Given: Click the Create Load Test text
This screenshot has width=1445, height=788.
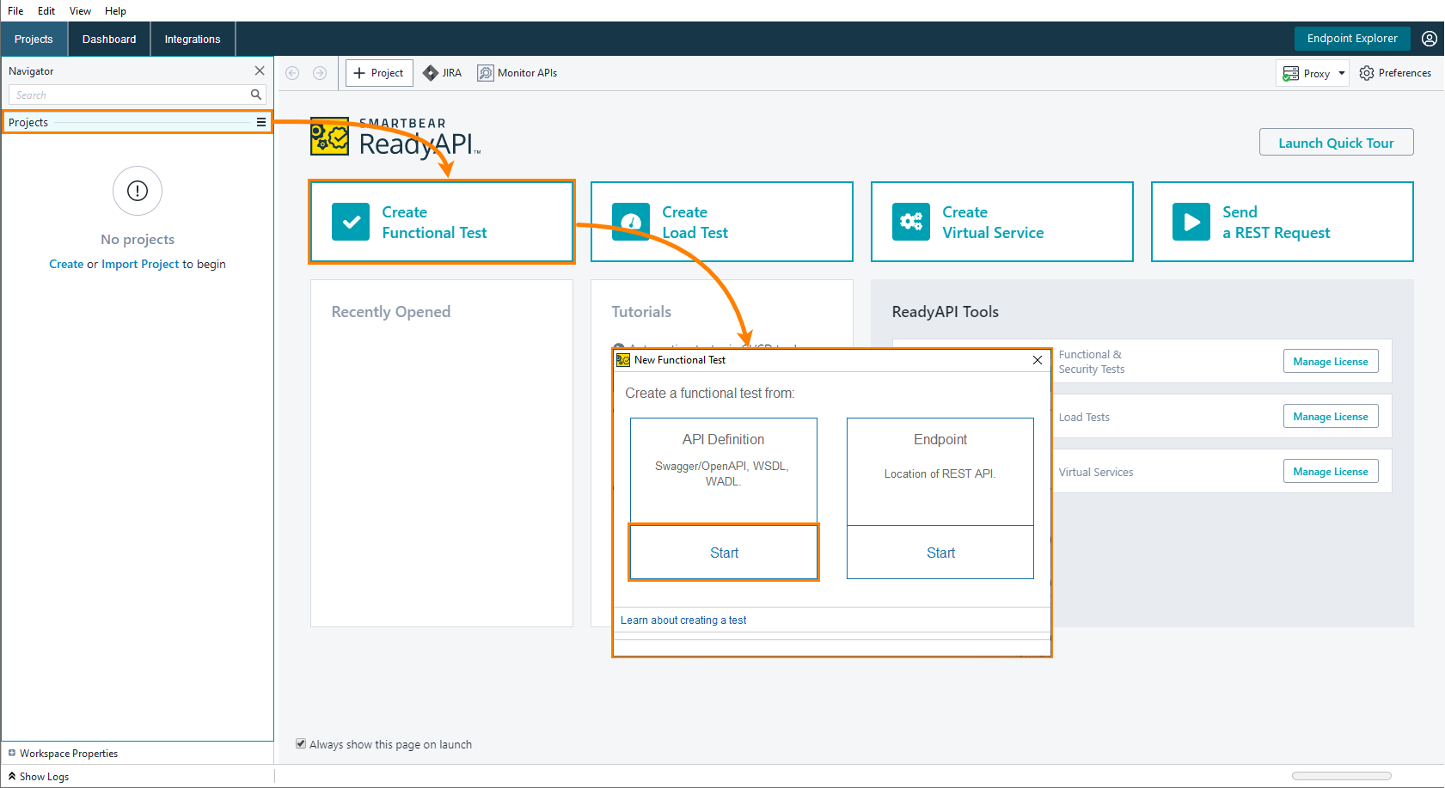Looking at the screenshot, I should tap(695, 223).
